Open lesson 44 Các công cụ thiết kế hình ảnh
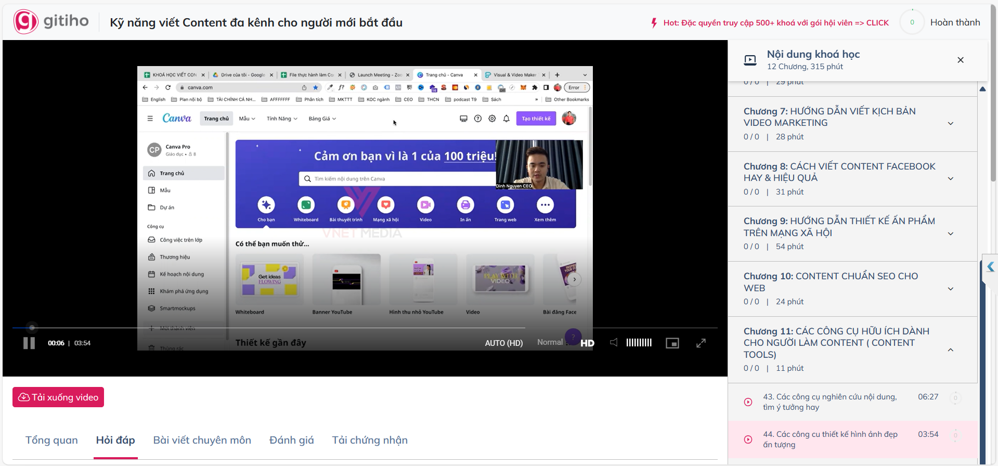This screenshot has height=466, width=998. tap(830, 439)
